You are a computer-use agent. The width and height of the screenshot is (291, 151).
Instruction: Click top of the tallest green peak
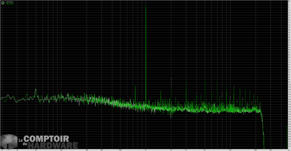pos(146,6)
